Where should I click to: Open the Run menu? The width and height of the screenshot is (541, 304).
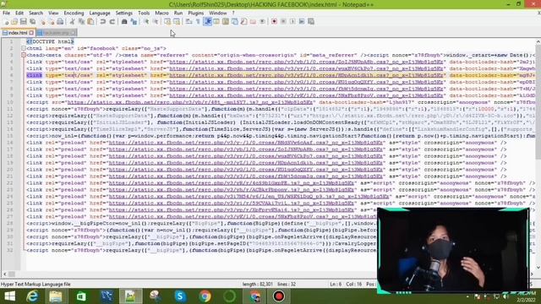click(178, 14)
